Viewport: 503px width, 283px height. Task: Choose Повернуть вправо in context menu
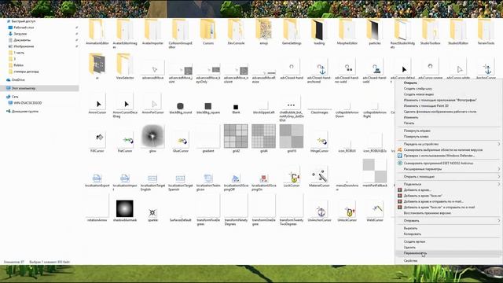point(448,130)
